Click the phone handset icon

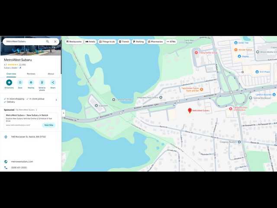click(6, 168)
